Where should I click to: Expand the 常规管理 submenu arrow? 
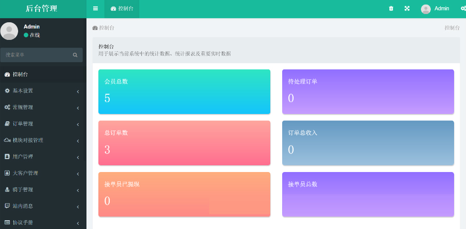(x=78, y=108)
